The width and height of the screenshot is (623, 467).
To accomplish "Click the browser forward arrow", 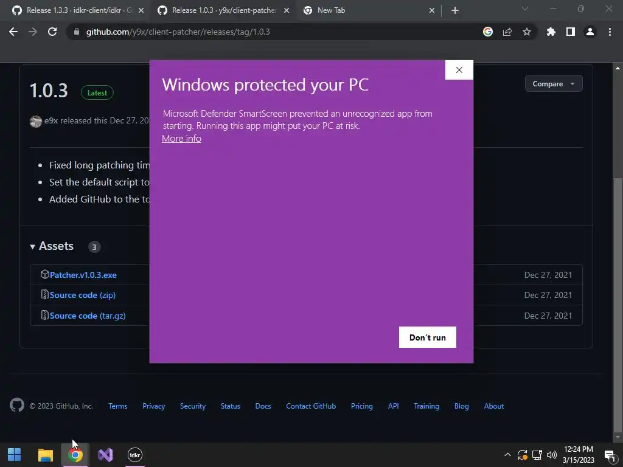I will coord(33,32).
